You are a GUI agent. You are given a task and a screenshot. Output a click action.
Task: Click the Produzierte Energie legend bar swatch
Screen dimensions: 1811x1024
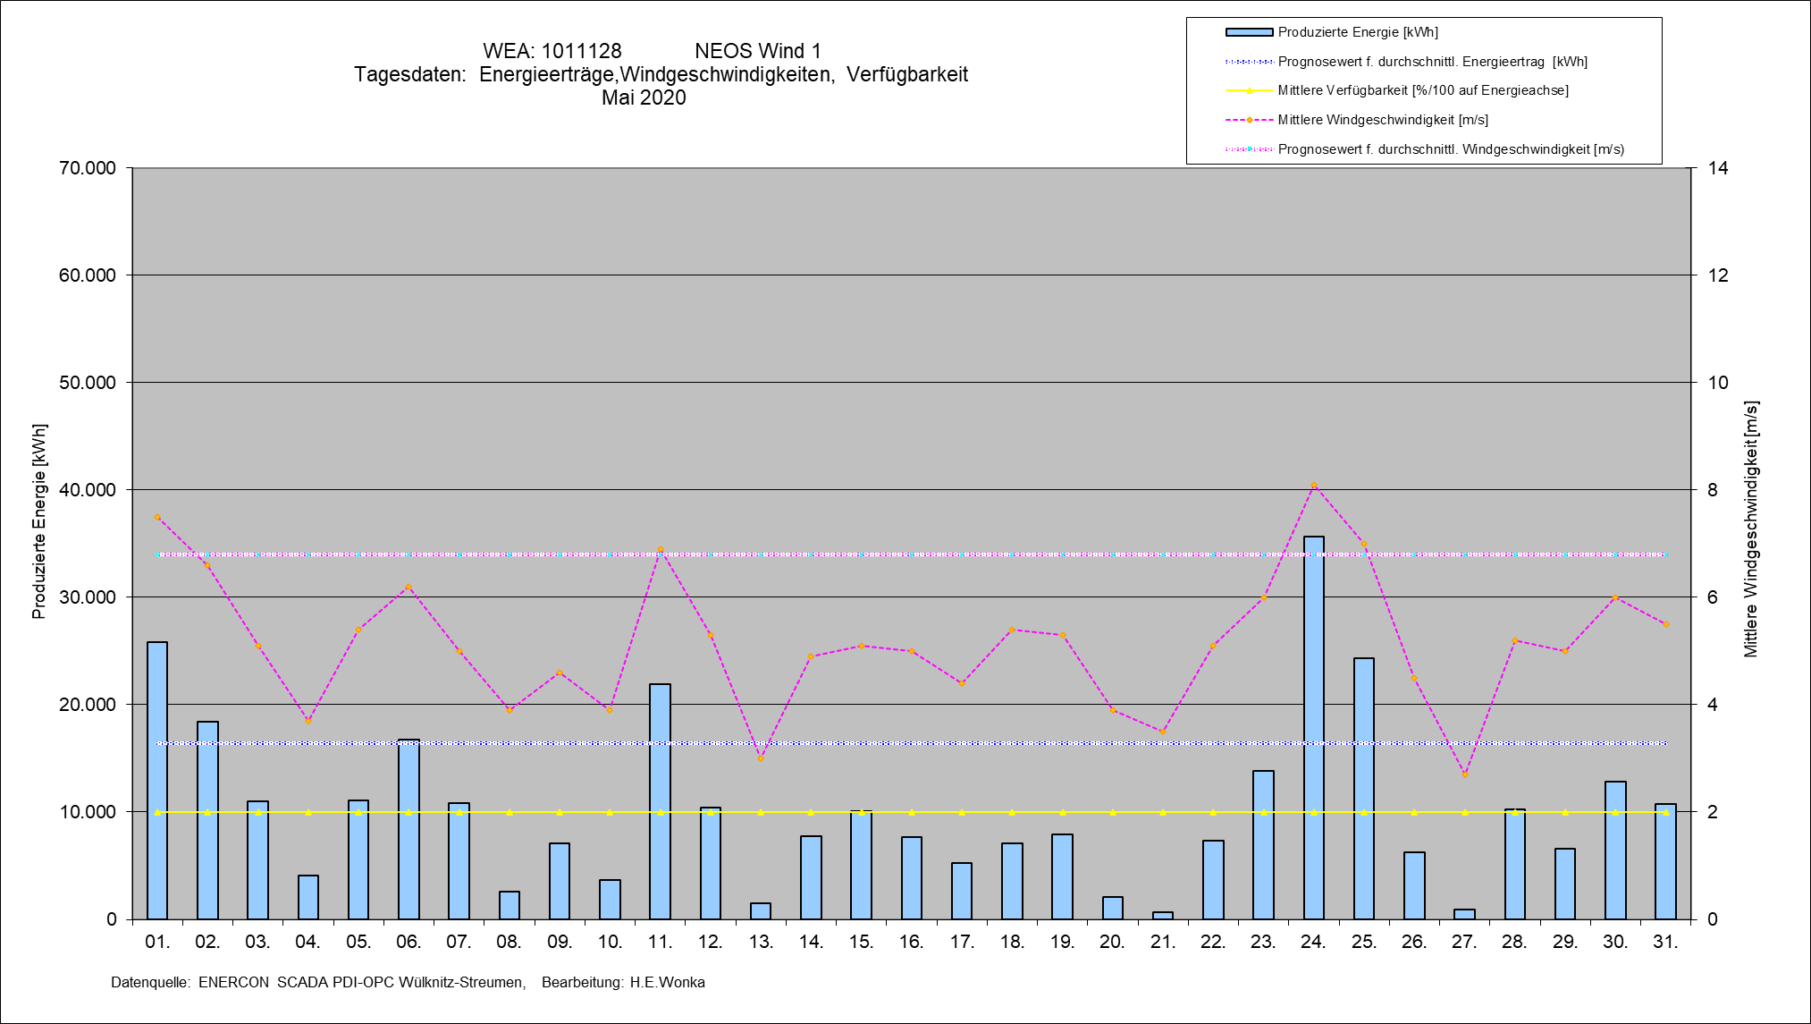coord(1249,32)
